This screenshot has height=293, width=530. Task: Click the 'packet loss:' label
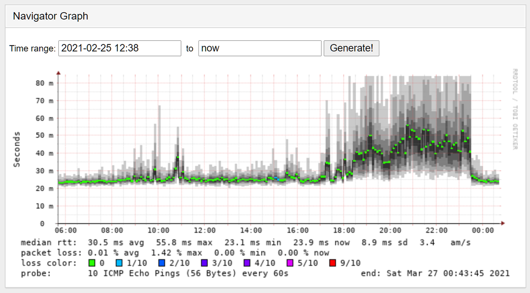(51, 253)
